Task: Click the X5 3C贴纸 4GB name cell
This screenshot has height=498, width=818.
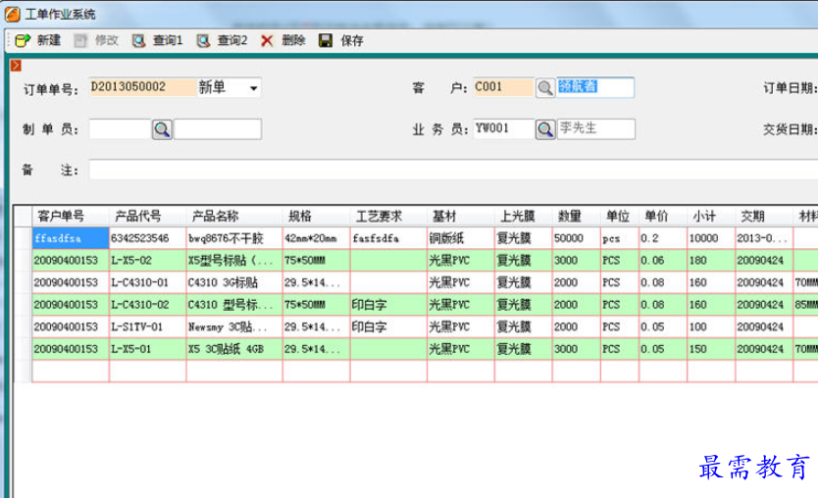Action: 234,349
